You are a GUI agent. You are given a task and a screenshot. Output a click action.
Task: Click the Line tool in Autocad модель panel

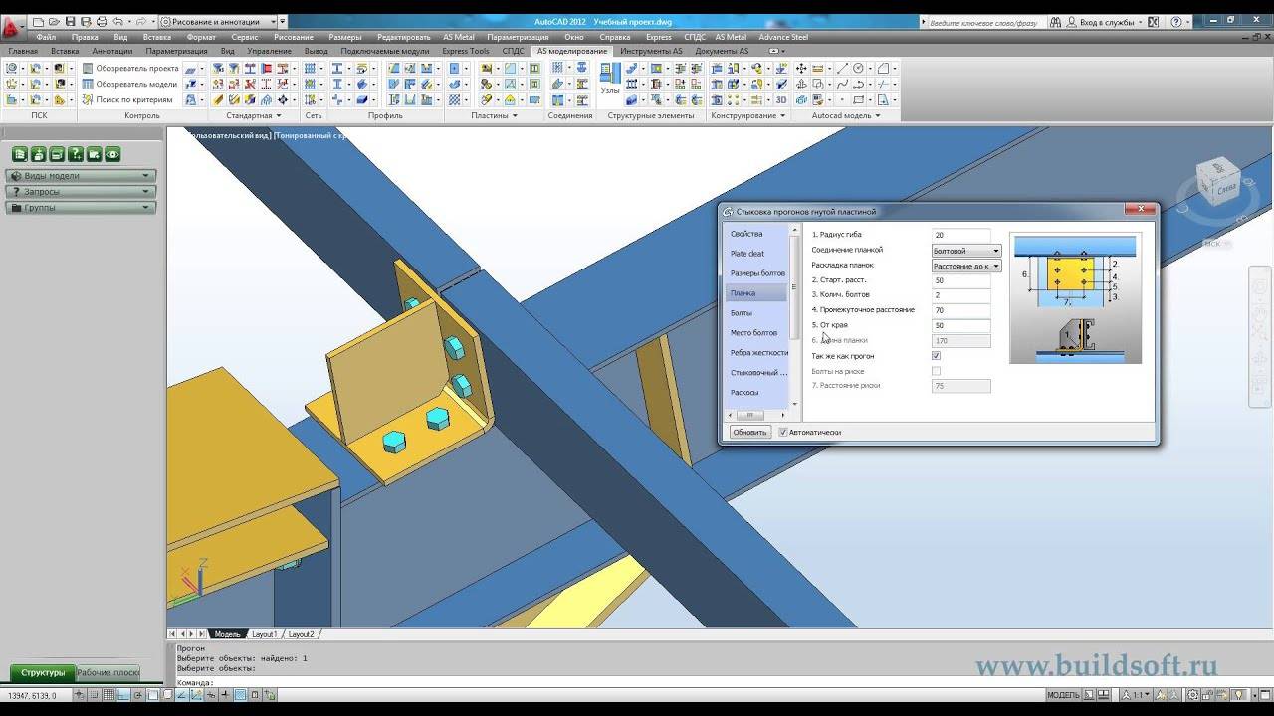point(843,69)
